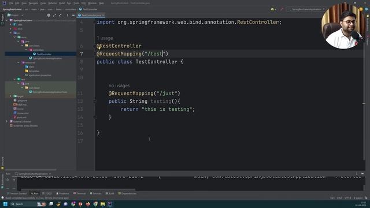Expand the .mvn folder
The height and width of the screenshot is (208, 370).
pos(10,29)
